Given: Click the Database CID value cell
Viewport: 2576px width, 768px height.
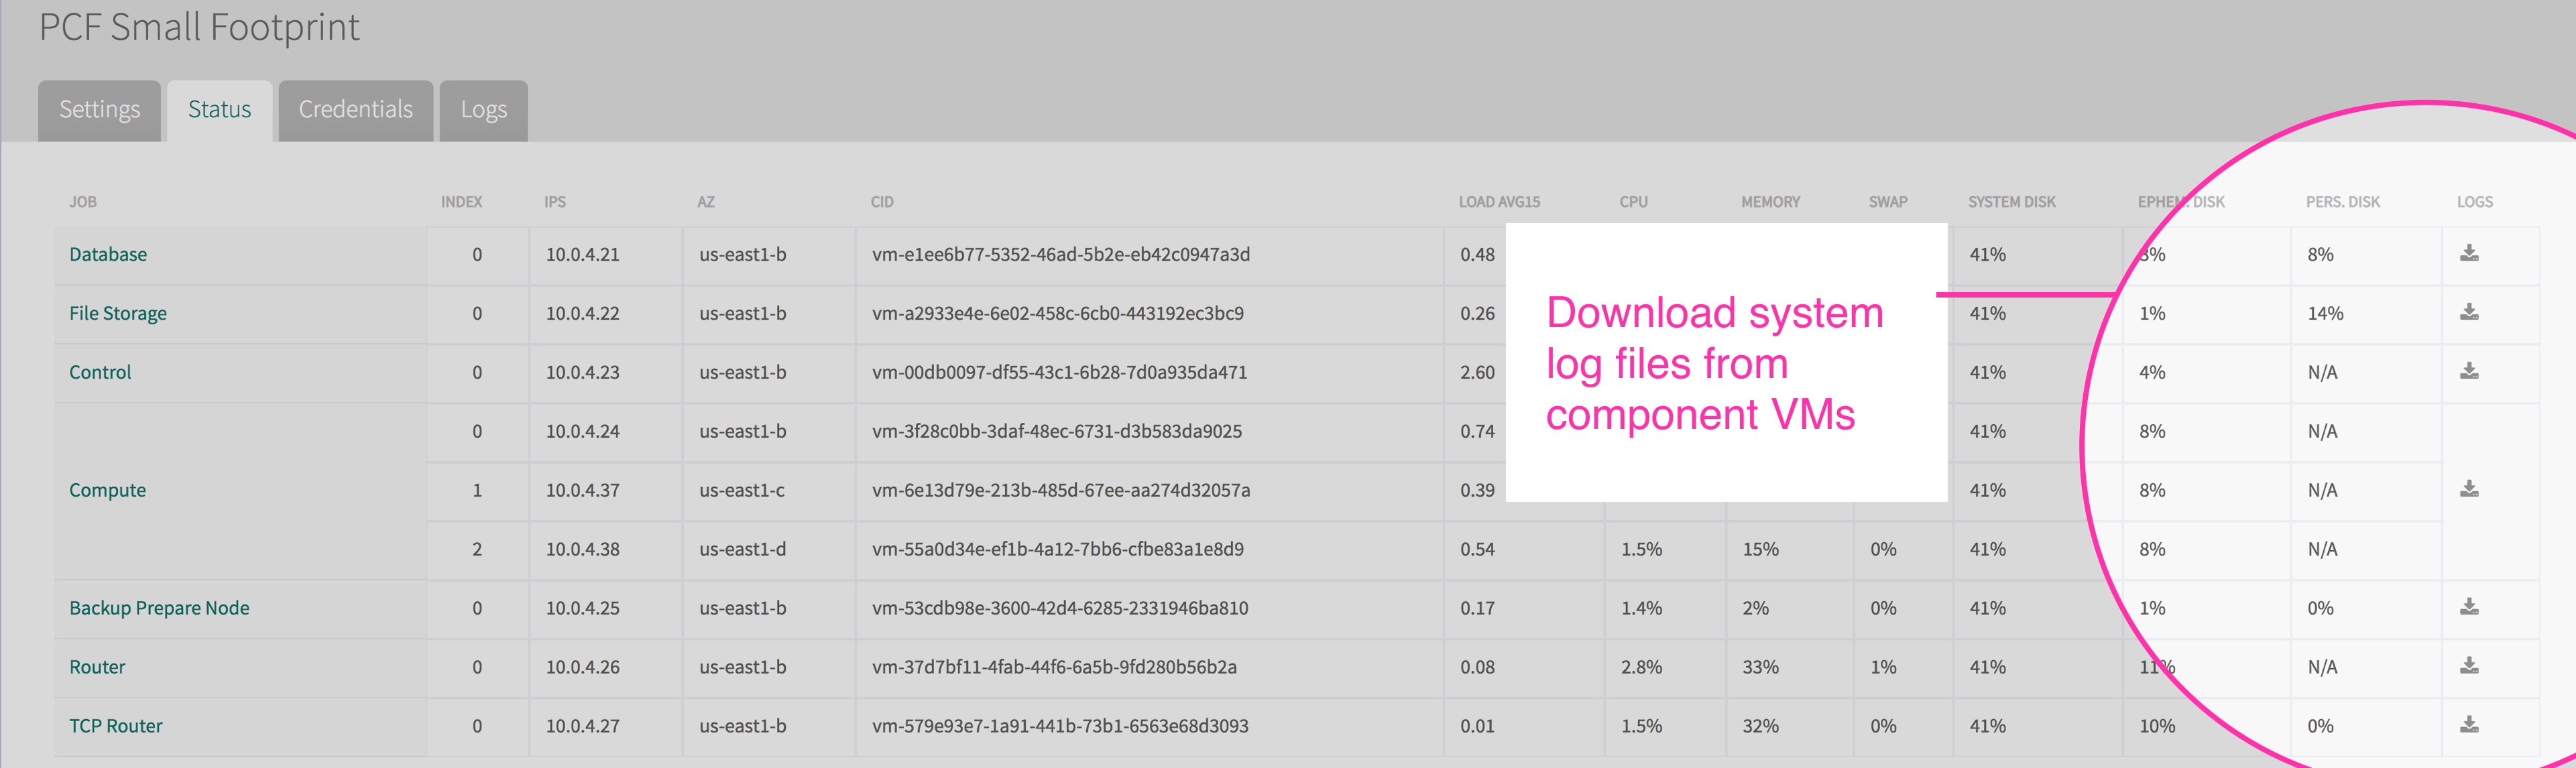Looking at the screenshot, I should 1060,255.
